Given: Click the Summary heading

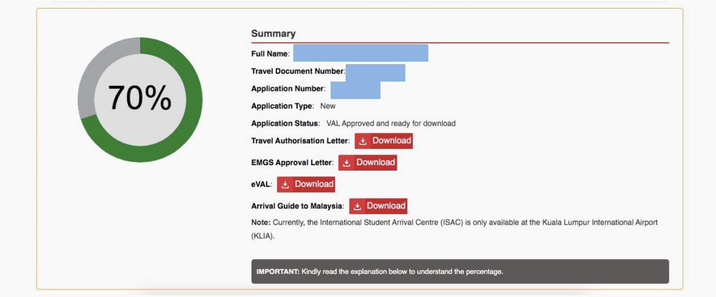Looking at the screenshot, I should [273, 34].
